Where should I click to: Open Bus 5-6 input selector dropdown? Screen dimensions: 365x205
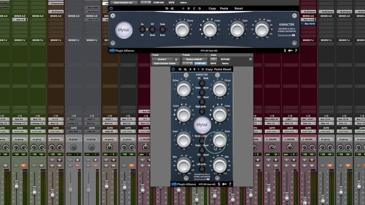click(20, 119)
